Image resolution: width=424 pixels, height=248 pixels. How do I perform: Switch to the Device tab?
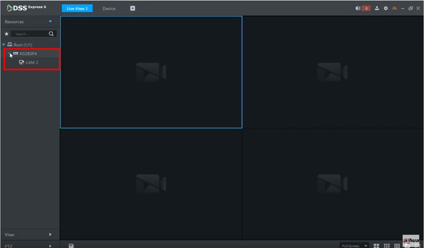[x=109, y=8]
